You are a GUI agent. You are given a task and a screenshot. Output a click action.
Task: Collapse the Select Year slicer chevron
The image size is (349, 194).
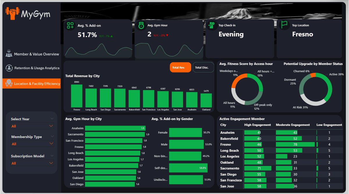52,119
